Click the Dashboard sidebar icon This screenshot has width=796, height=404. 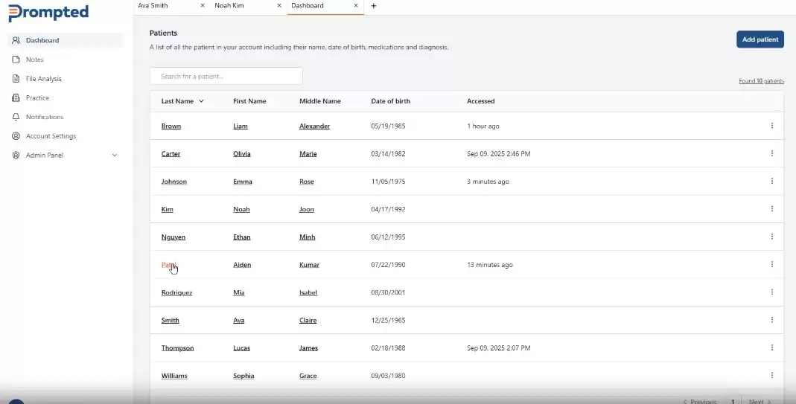pyautogui.click(x=16, y=40)
